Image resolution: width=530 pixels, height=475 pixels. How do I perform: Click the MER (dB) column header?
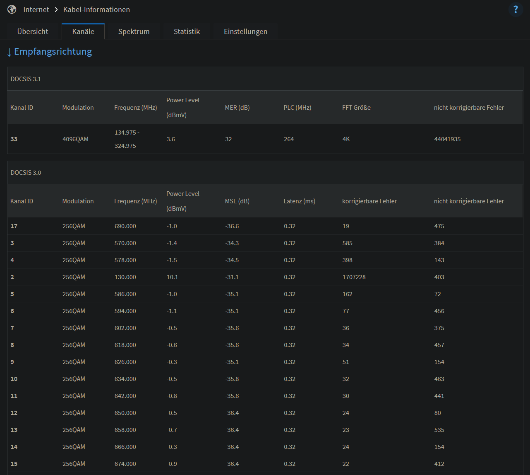click(237, 108)
